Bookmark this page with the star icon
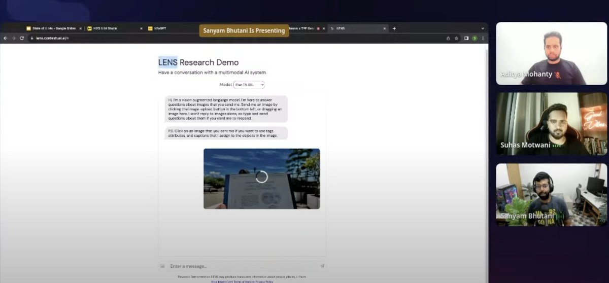The width and height of the screenshot is (609, 283). tap(456, 38)
